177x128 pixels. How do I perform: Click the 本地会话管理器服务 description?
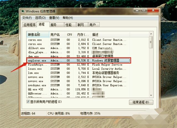(x=106, y=73)
